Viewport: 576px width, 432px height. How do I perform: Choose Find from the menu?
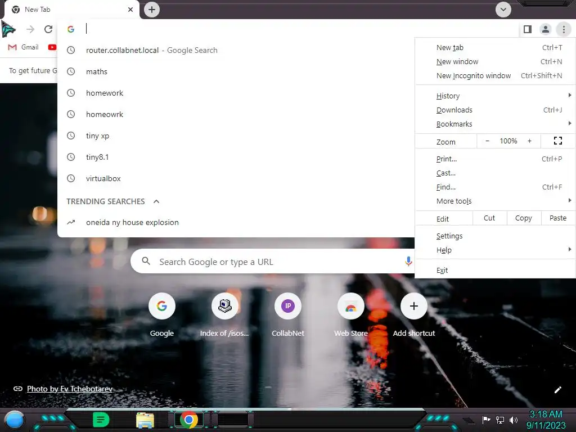(496, 187)
